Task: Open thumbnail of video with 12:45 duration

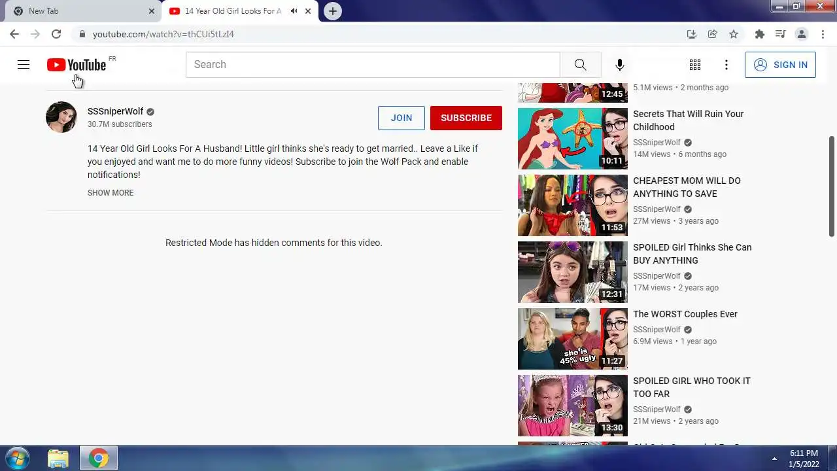Action: pyautogui.click(x=573, y=93)
